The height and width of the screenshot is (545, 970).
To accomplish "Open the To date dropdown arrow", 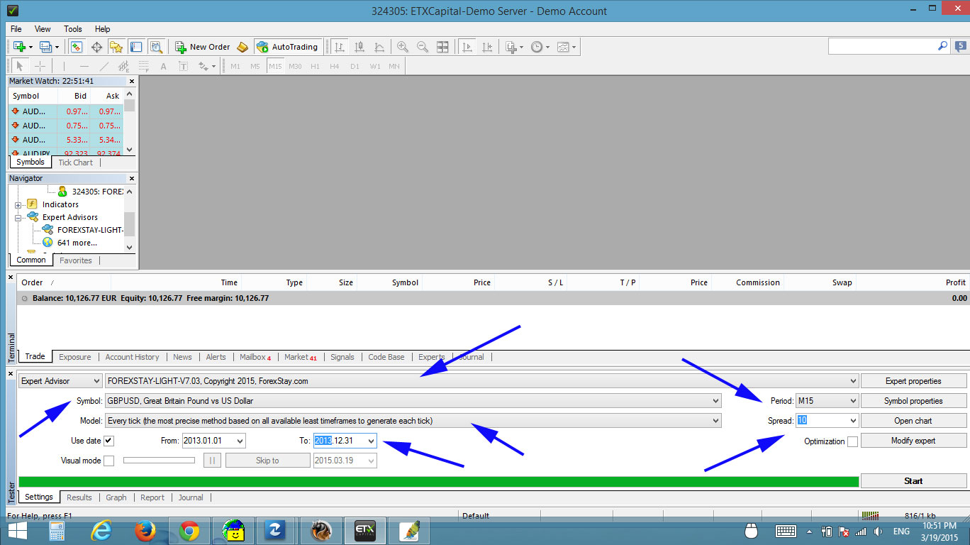I will [370, 441].
